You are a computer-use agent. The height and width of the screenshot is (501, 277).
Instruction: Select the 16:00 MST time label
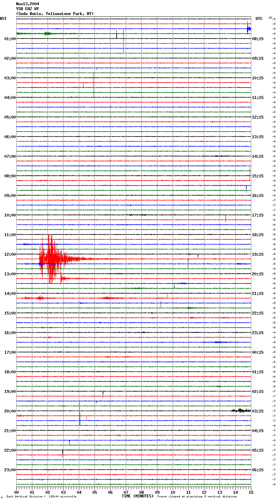(x=10, y=333)
